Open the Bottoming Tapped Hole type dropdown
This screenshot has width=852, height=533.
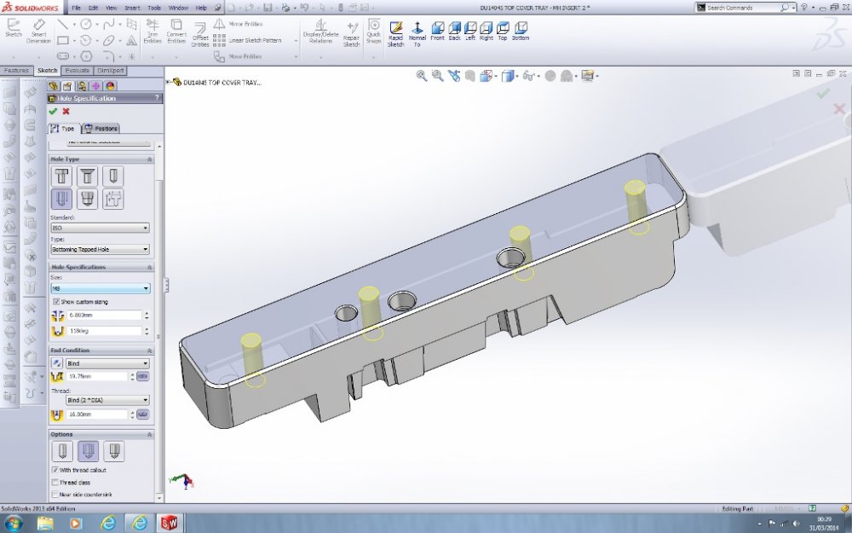coord(100,249)
